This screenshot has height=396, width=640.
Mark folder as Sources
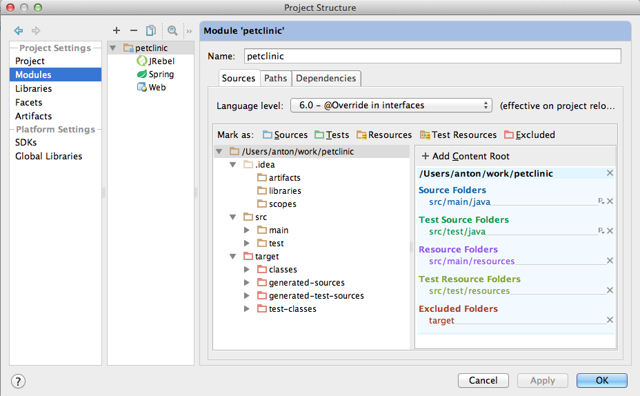pyautogui.click(x=285, y=135)
